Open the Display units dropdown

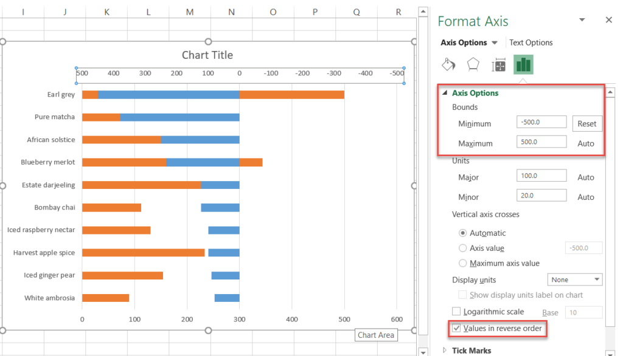click(x=574, y=279)
